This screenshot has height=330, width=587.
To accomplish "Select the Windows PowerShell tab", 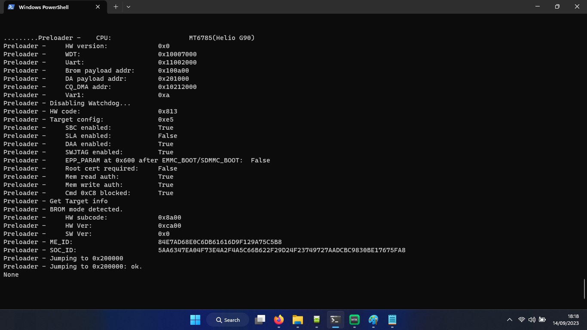I will pyautogui.click(x=52, y=7).
